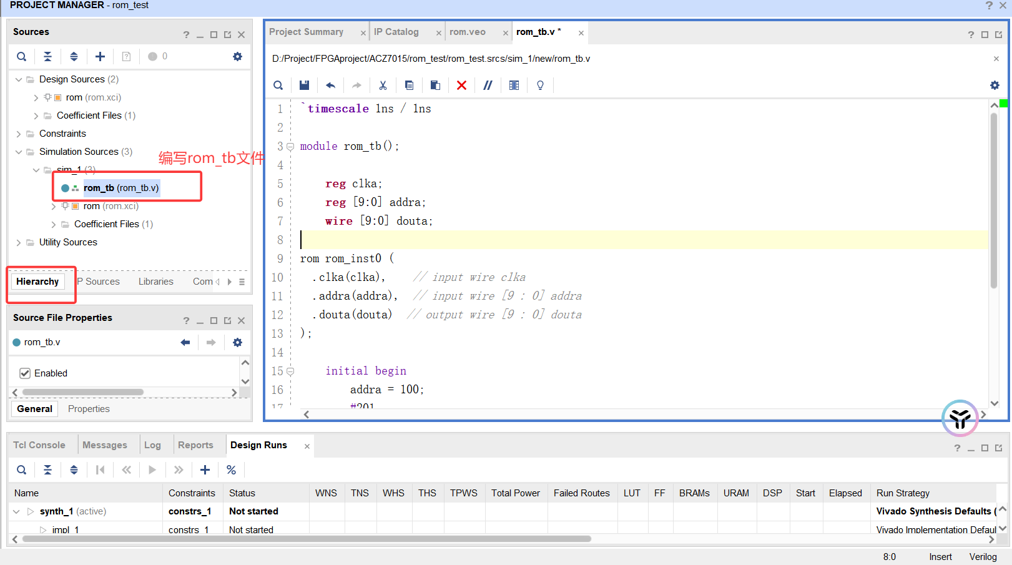This screenshot has width=1012, height=565.
Task: Switch to Project Summary tab
Action: tap(306, 32)
